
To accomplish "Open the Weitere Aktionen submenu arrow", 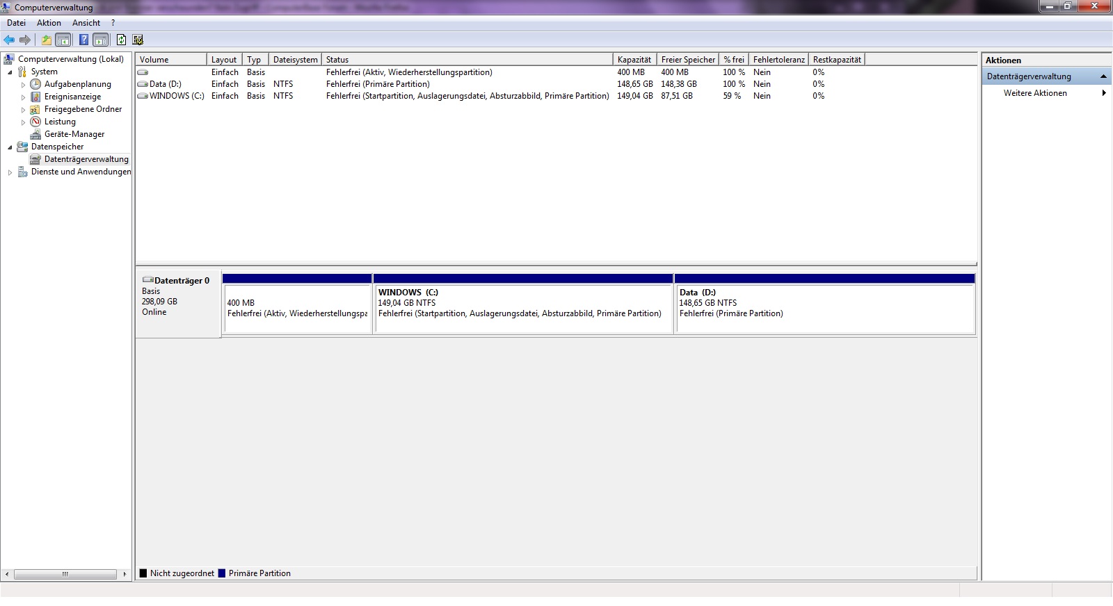I will pos(1104,93).
